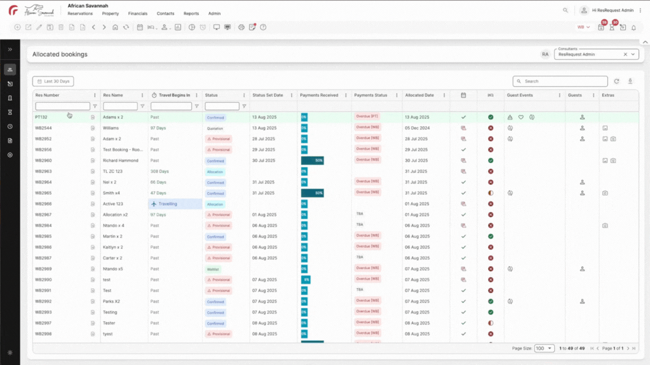Image resolution: width=650 pixels, height=365 pixels.
Task: Click the Allocated Date column header
Action: (x=419, y=95)
